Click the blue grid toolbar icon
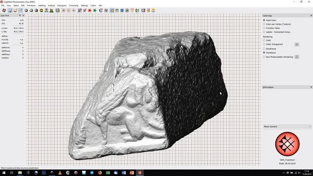Image resolution: width=313 pixels, height=176 pixels. pyautogui.click(x=143, y=10)
